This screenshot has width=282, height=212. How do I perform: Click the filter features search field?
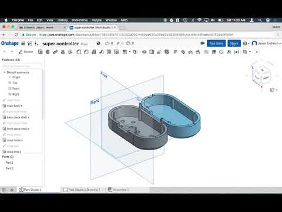pyautogui.click(x=22, y=66)
